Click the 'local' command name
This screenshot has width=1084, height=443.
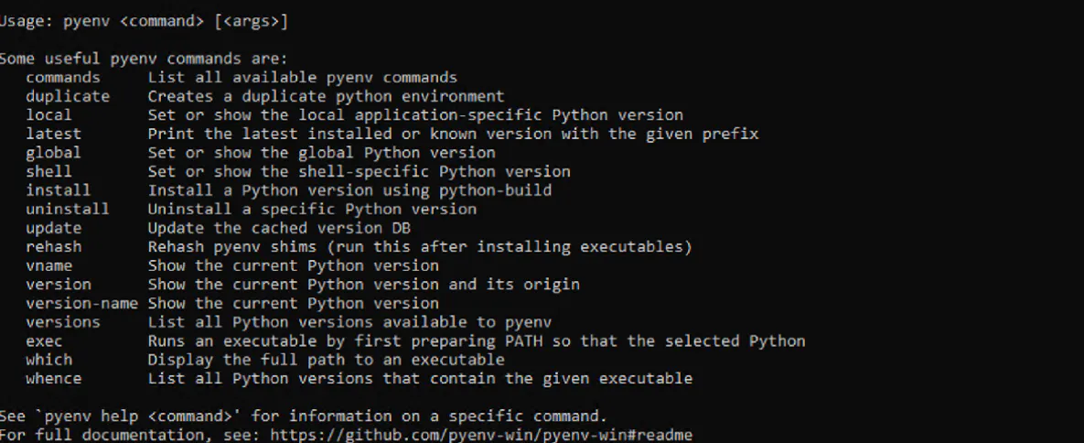click(48, 115)
